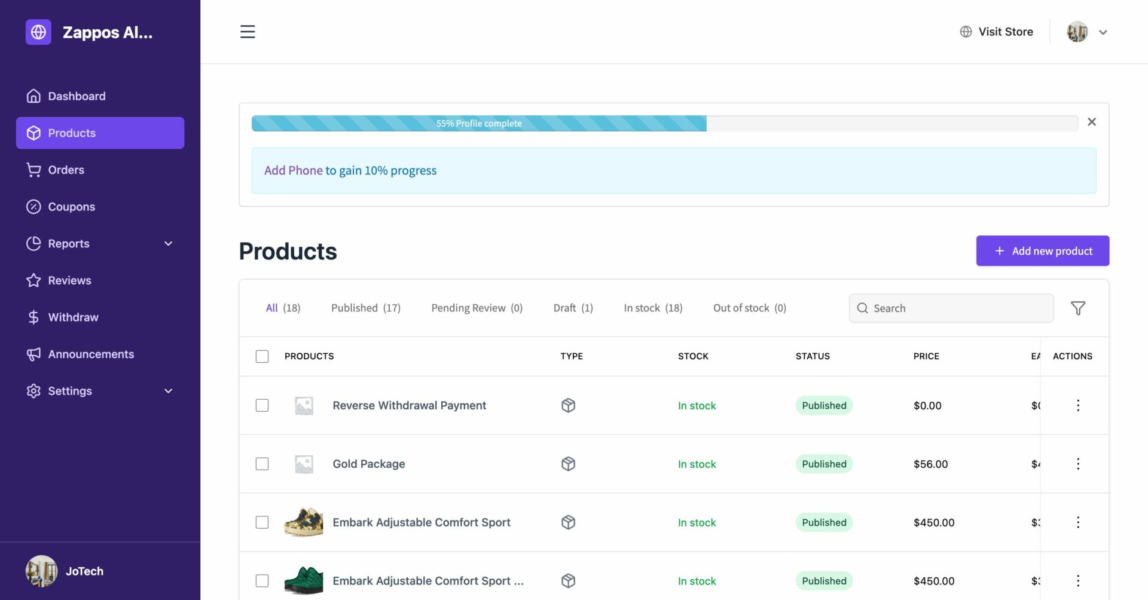This screenshot has width=1148, height=600.
Task: Check the Embark Adjustable Comfort Sport row
Action: click(262, 522)
